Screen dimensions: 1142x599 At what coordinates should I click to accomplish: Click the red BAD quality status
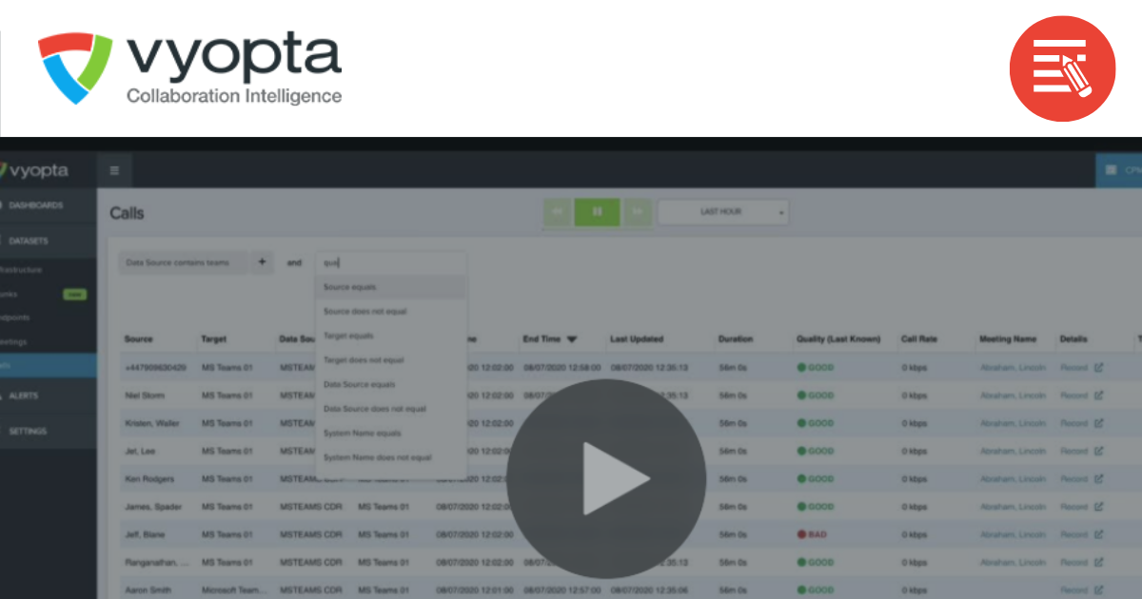812,534
